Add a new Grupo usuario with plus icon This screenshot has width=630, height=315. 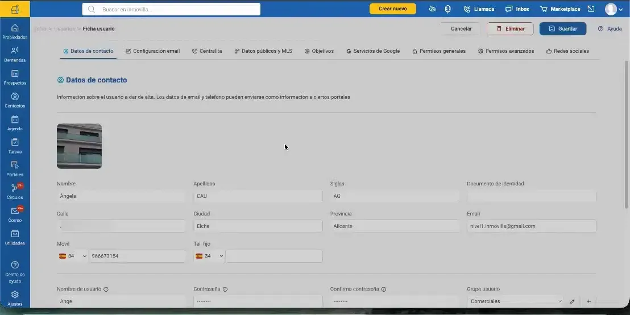tap(588, 301)
